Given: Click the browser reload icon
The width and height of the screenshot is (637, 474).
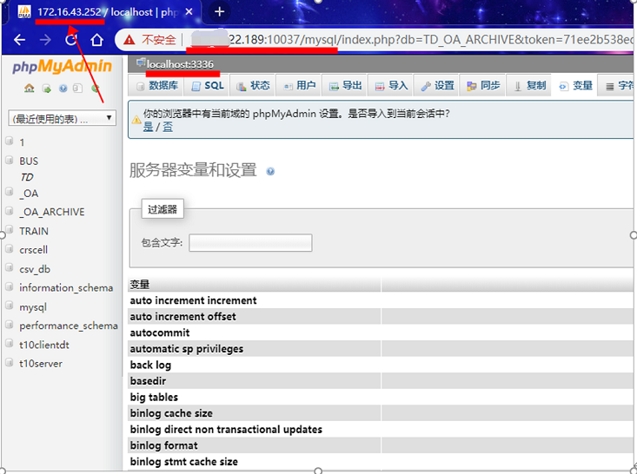Looking at the screenshot, I should pos(71,40).
